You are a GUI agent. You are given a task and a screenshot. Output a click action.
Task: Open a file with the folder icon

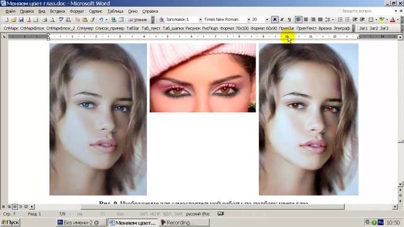pyautogui.click(x=14, y=20)
